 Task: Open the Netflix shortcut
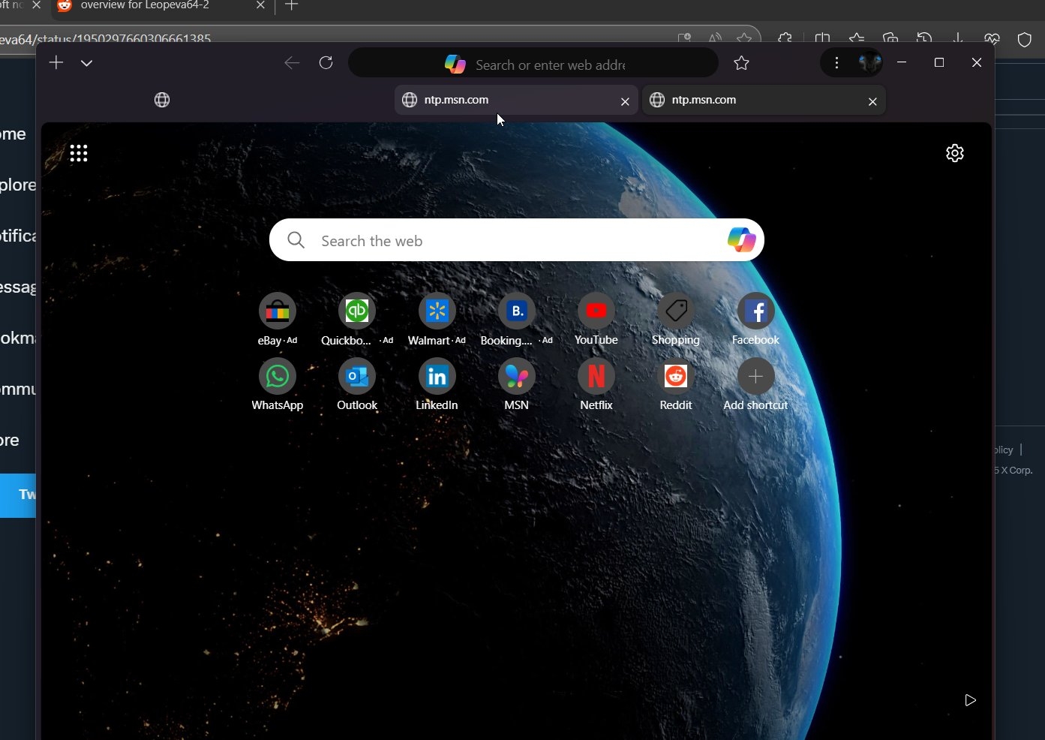click(596, 376)
